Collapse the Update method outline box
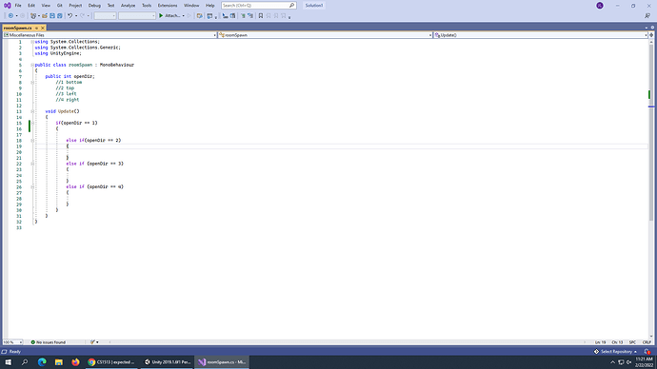Viewport: 657px width, 369px height. pyautogui.click(x=32, y=111)
